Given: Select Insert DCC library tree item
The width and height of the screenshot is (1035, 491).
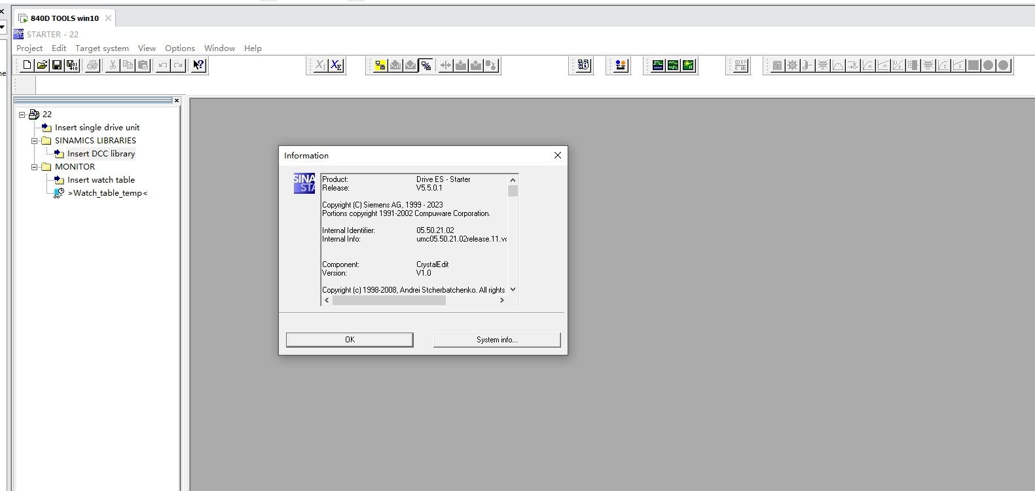Looking at the screenshot, I should pos(101,154).
